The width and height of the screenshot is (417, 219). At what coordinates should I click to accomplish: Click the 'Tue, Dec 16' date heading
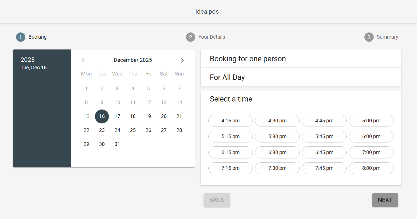tap(34, 68)
